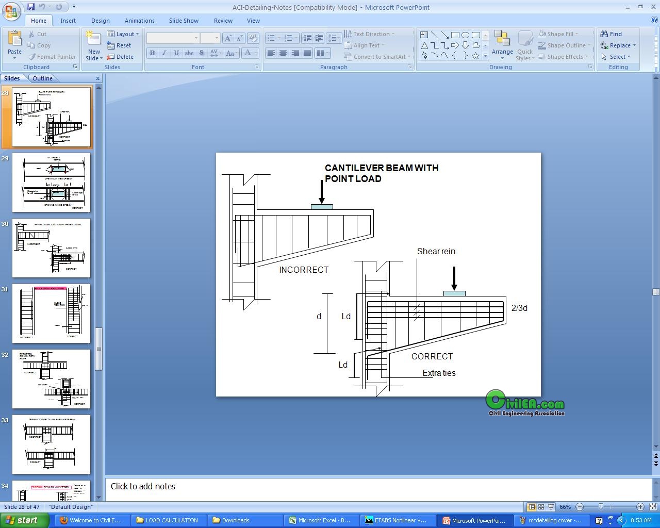Select slide 30 thumbnail
The image size is (660, 528).
(51, 248)
